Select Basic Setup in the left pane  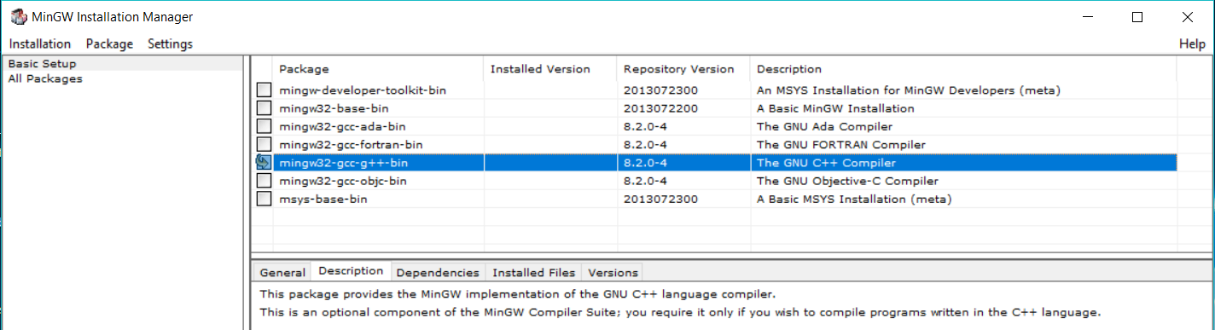(42, 63)
